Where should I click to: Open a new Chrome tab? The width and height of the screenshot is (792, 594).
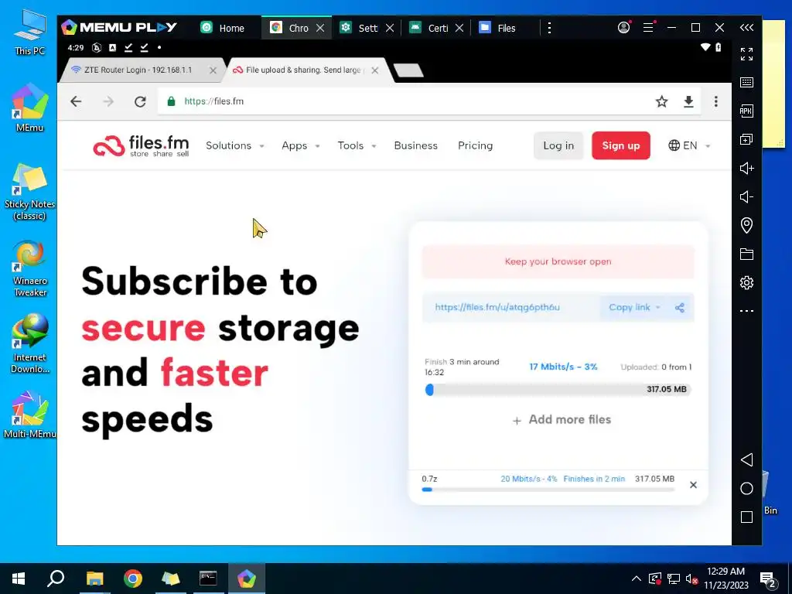click(408, 70)
